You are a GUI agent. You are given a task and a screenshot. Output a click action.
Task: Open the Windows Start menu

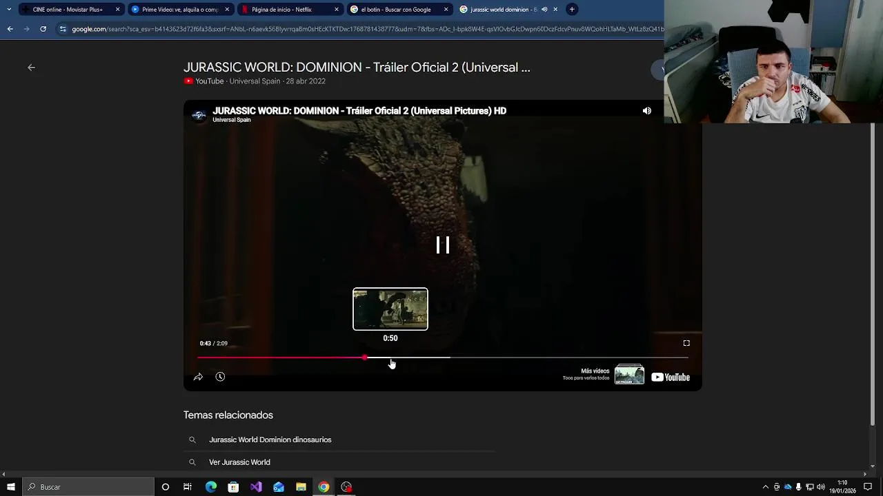[x=10, y=487]
